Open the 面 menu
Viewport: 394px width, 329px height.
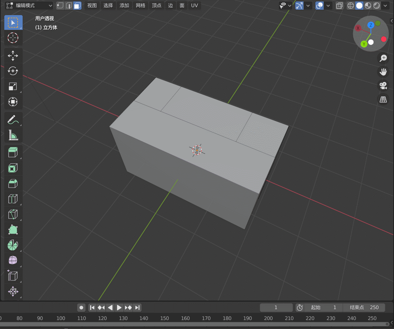[x=182, y=5]
